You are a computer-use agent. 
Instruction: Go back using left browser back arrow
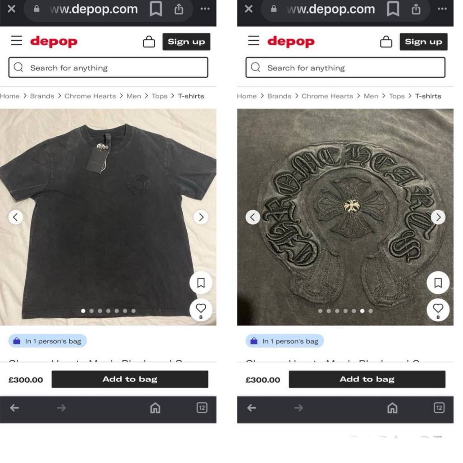14,408
